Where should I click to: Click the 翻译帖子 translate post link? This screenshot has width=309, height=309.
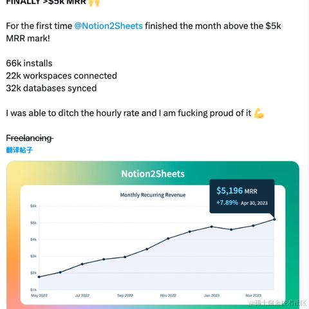19,150
